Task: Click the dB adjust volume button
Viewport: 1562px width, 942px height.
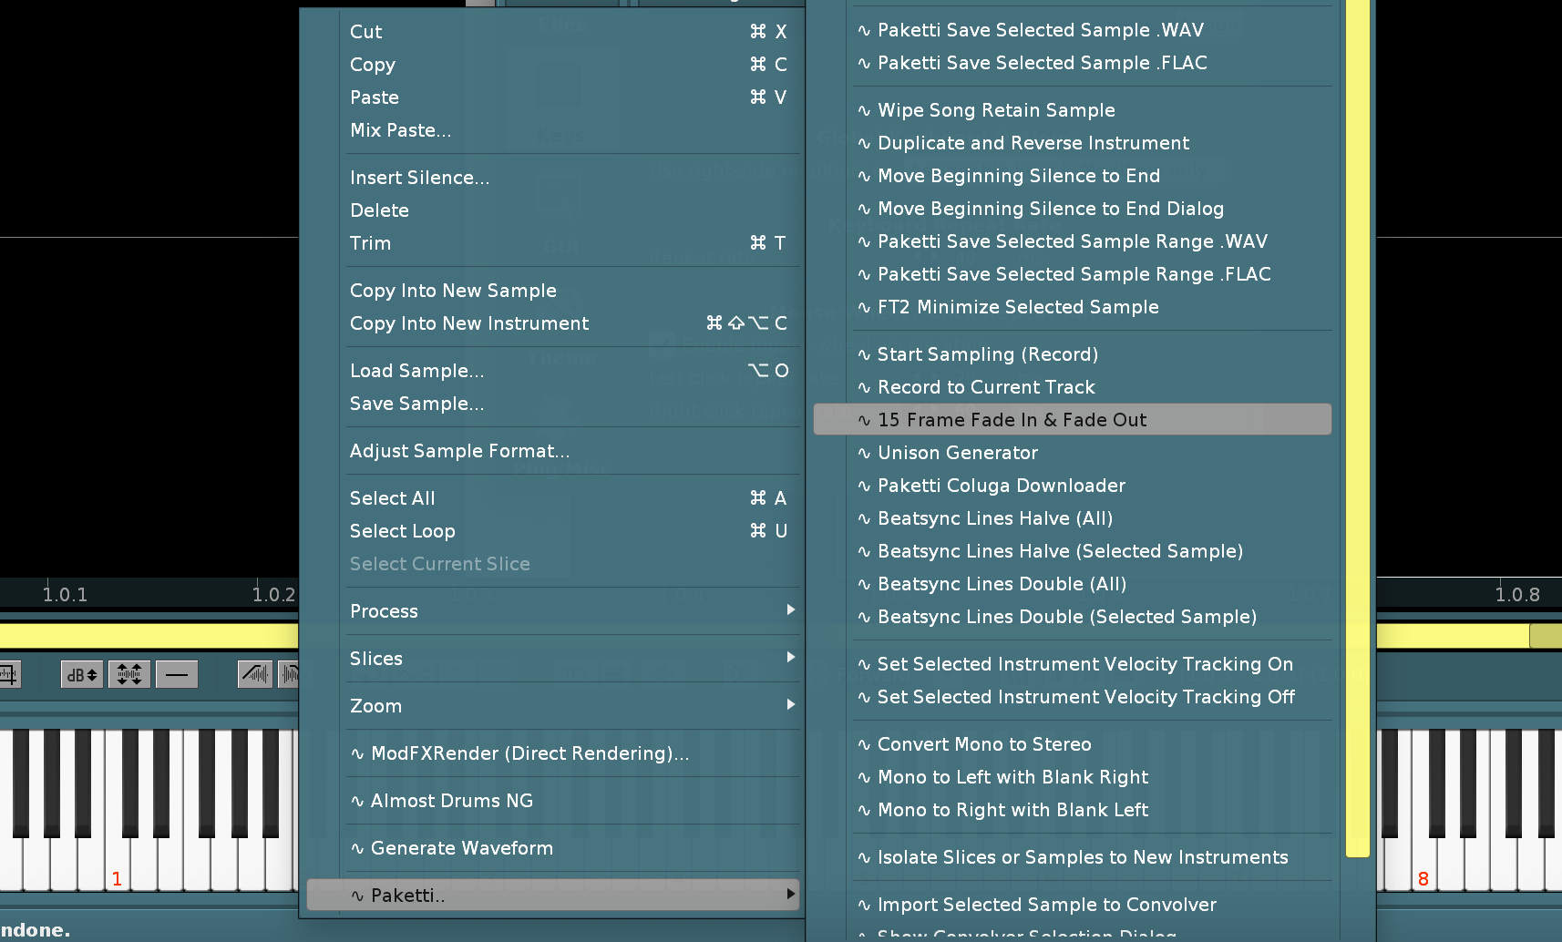Action: (x=81, y=675)
